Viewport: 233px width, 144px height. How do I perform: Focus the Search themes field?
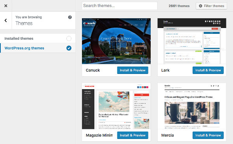point(120,6)
